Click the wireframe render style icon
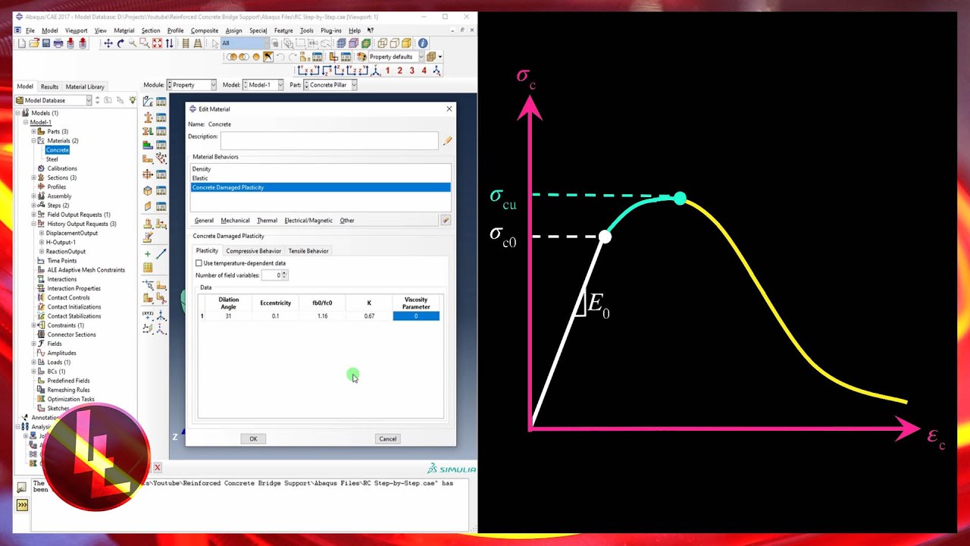 (383, 43)
